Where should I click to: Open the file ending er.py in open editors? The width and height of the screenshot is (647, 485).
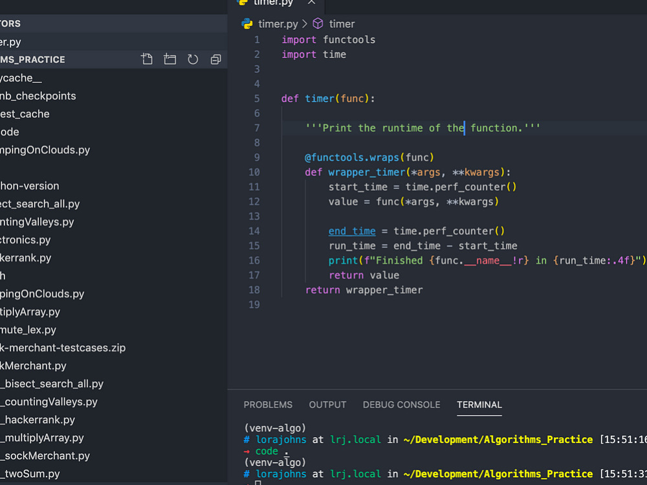(x=113, y=41)
